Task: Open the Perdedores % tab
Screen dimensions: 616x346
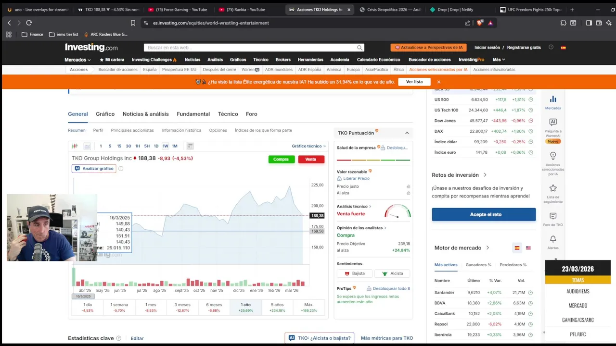Action: click(513, 265)
